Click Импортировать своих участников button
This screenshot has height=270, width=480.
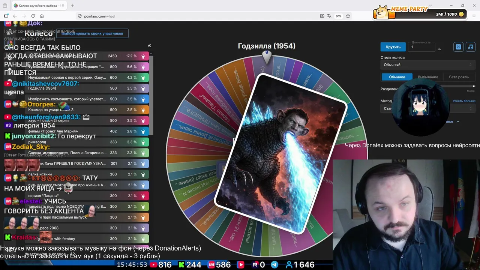[92, 33]
